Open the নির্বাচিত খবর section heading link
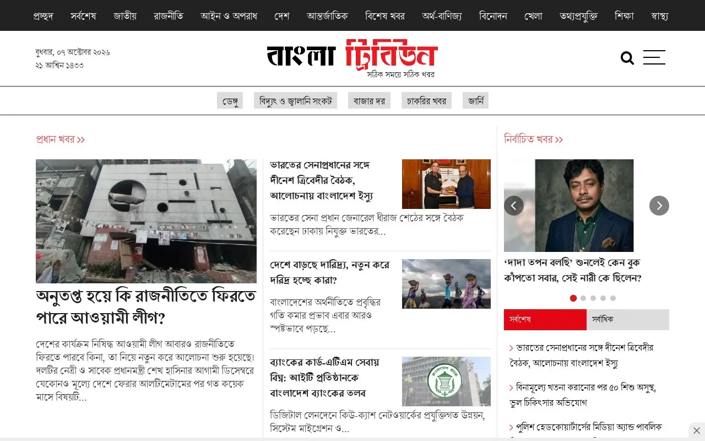The image size is (705, 441). [x=533, y=139]
